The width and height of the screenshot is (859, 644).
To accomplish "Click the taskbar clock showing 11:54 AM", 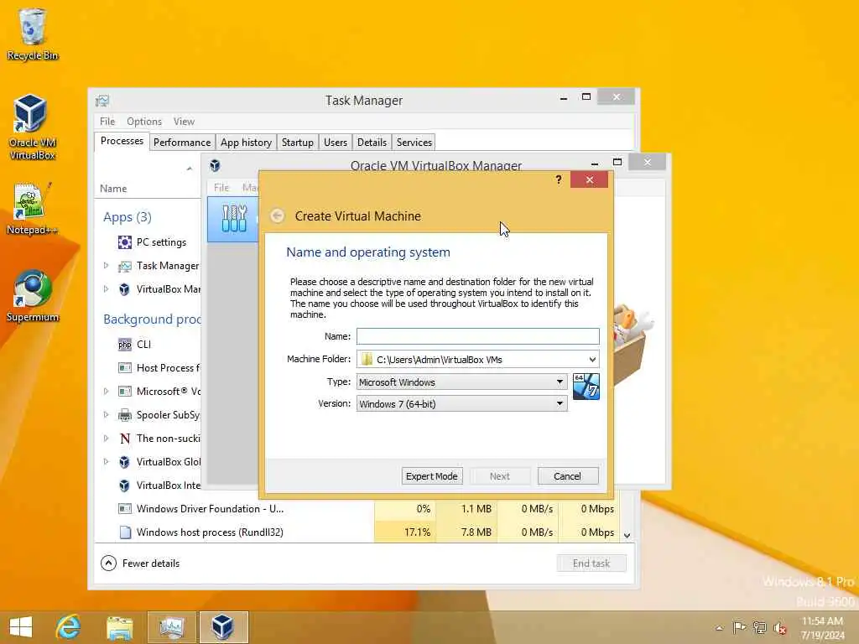I will (x=822, y=628).
